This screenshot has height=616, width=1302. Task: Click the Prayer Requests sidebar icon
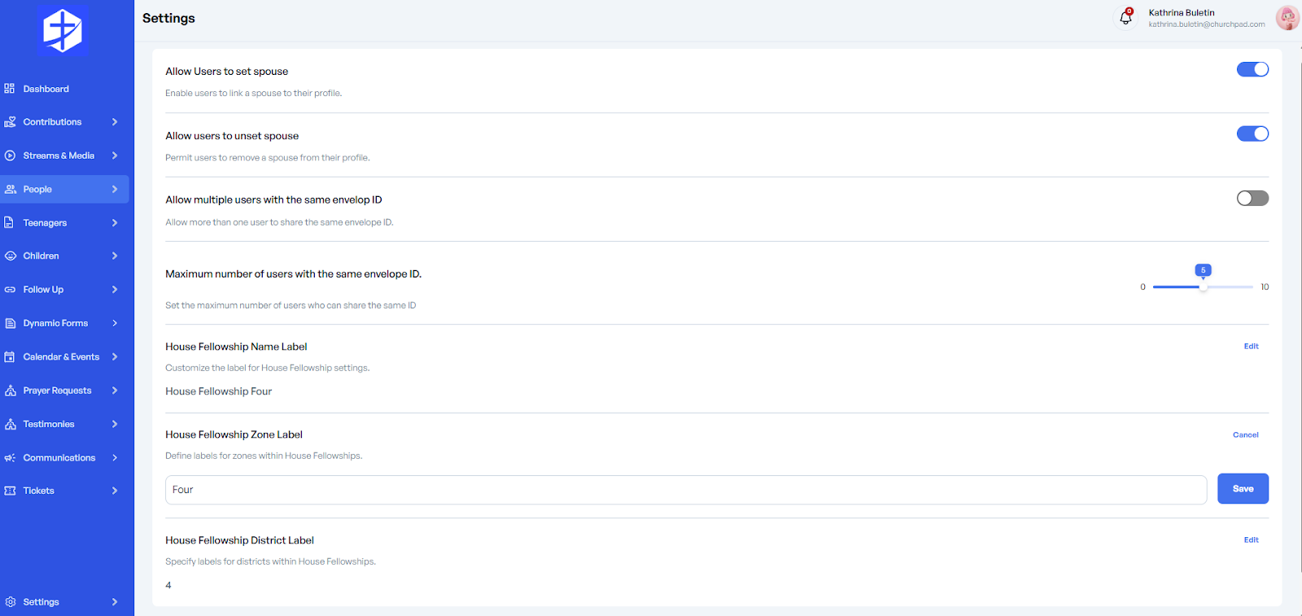click(10, 391)
